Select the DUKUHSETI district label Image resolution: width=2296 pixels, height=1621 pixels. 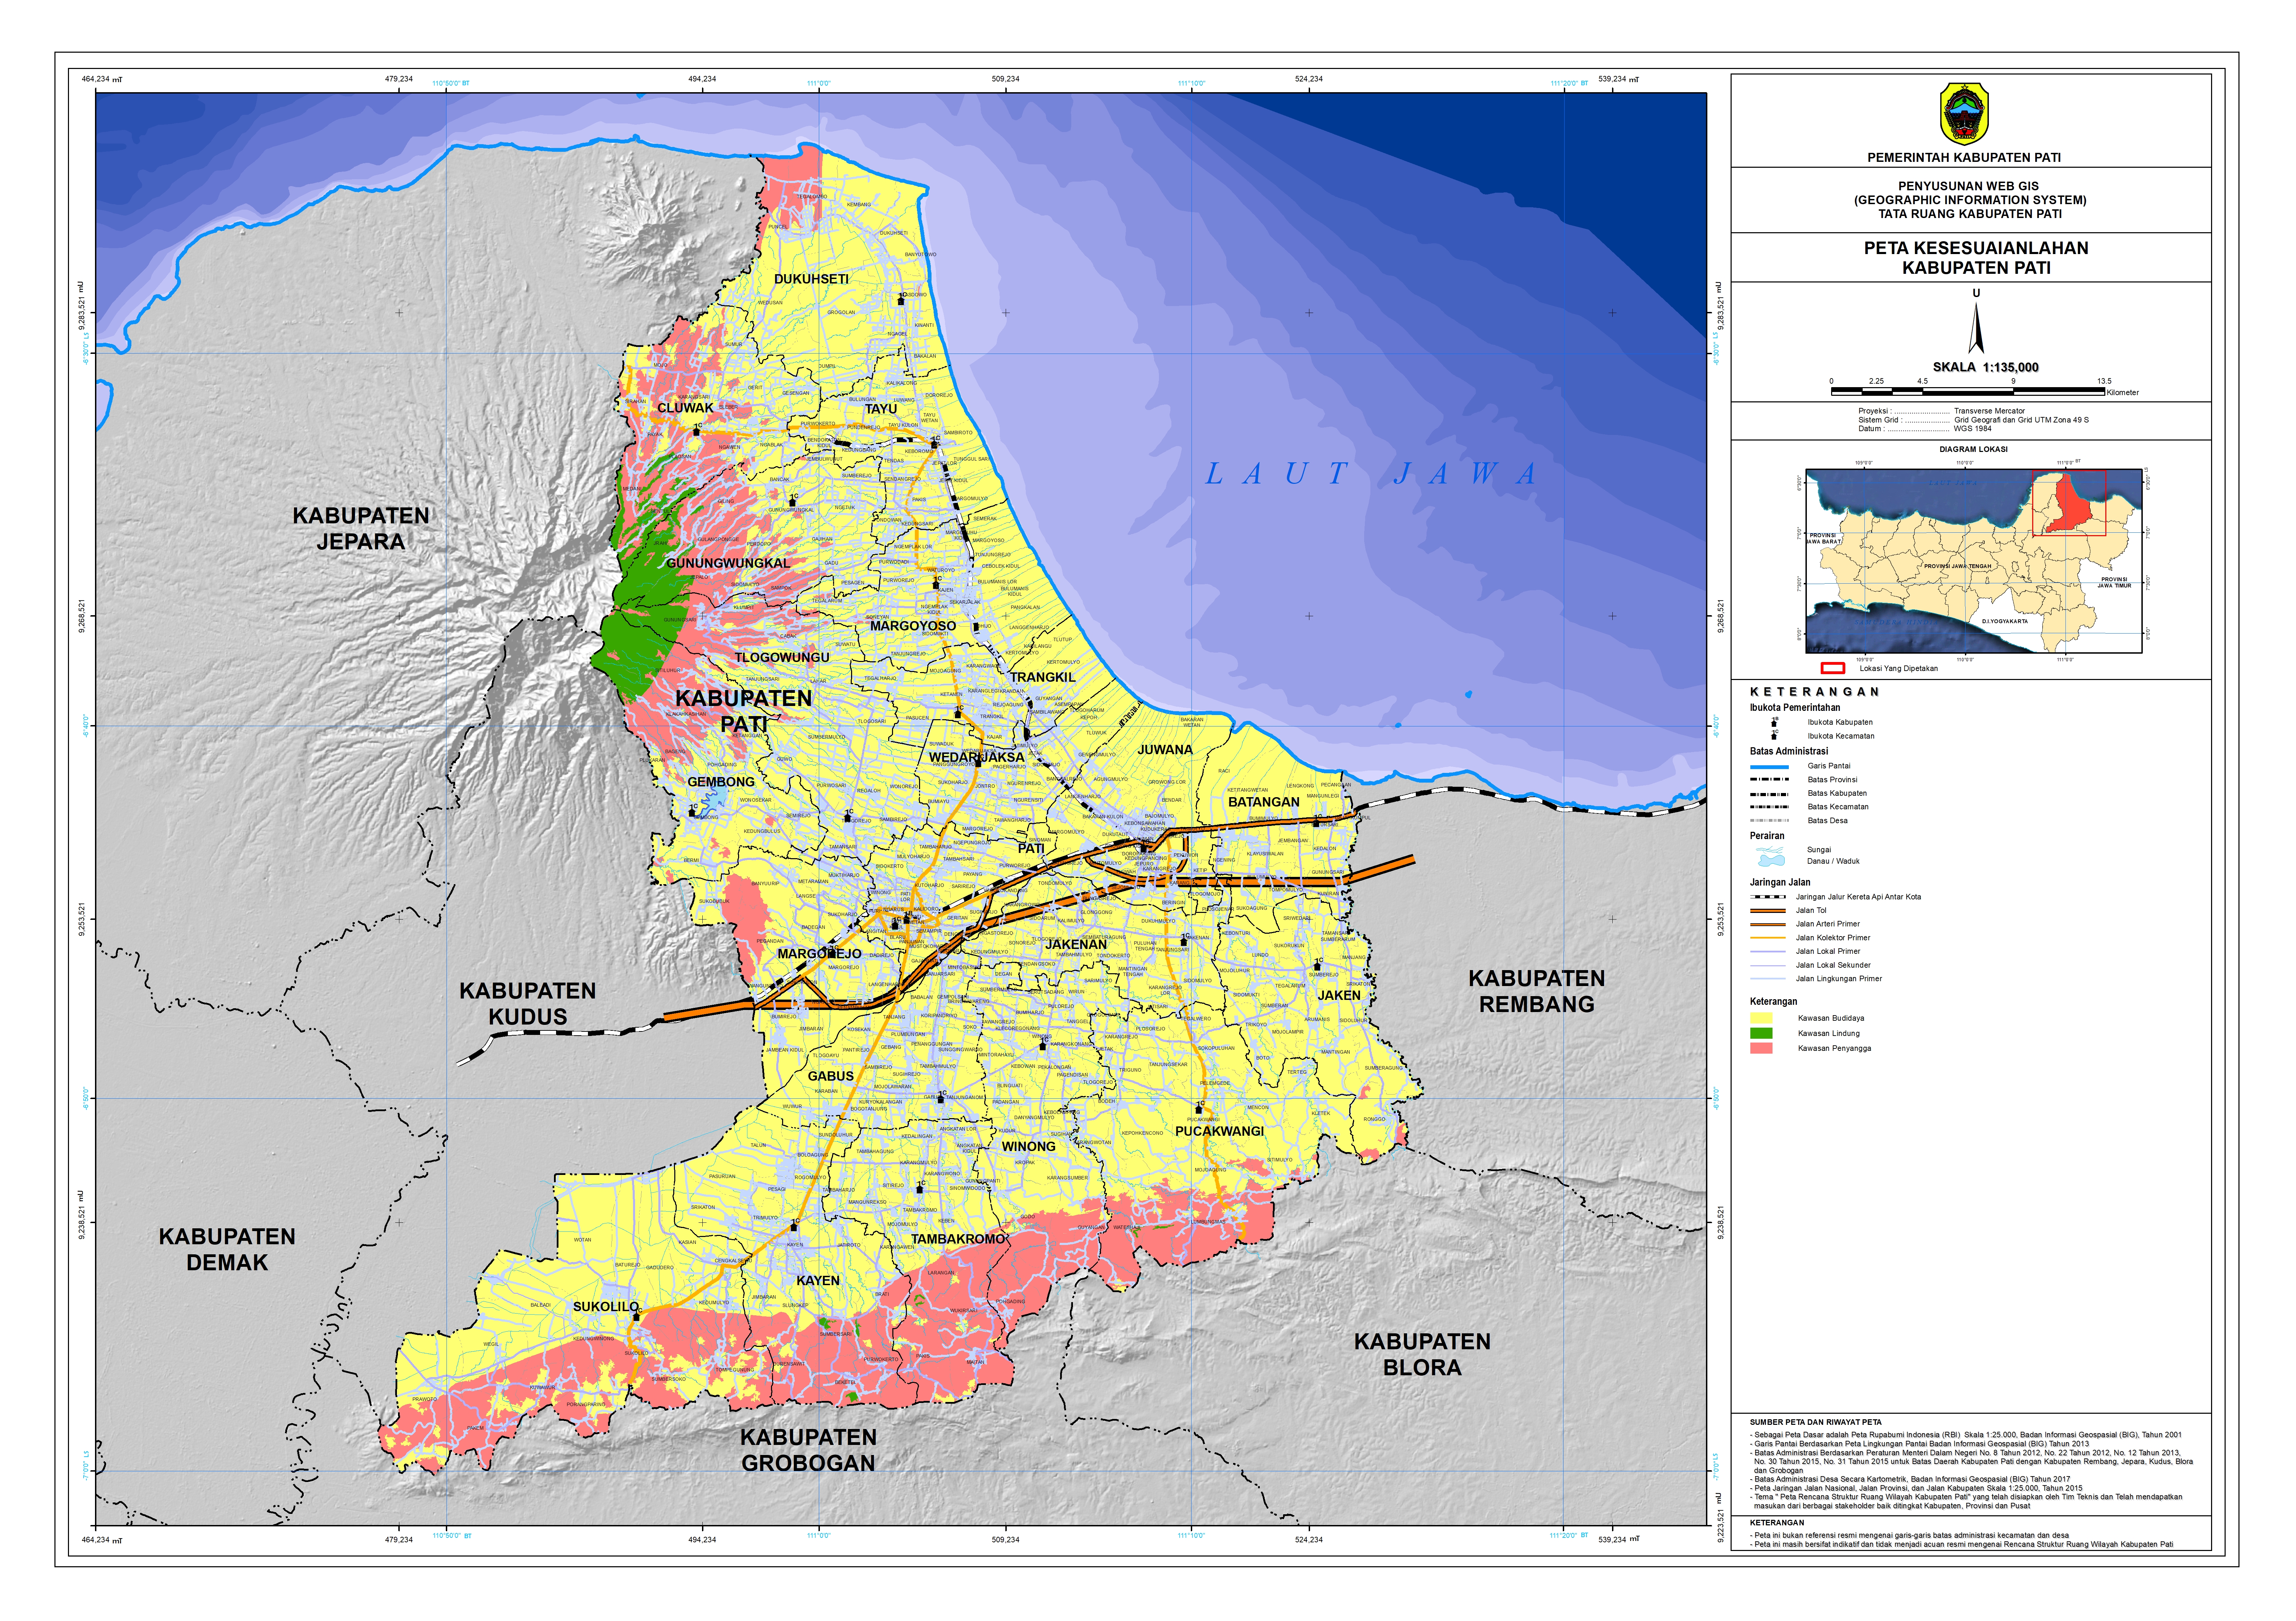811,279
